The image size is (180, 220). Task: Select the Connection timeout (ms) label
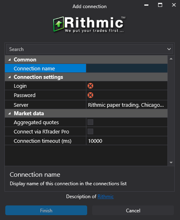pos(43,141)
